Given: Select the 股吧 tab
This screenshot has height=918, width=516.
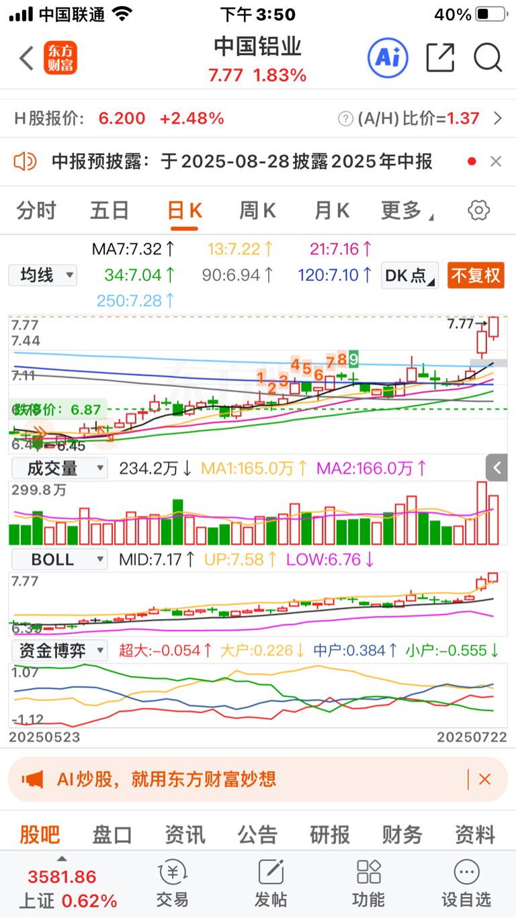Looking at the screenshot, I should pos(40,835).
